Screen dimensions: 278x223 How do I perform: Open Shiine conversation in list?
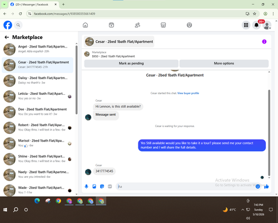[38, 159]
